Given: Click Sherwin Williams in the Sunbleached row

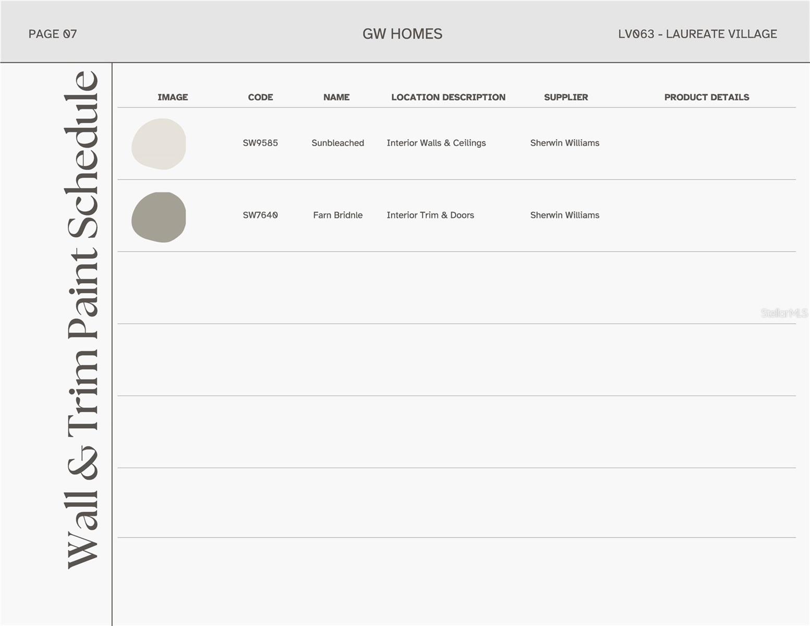Looking at the screenshot, I should tap(564, 143).
